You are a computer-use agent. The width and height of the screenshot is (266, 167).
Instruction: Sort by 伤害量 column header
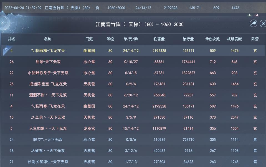pyautogui.click(x=159, y=39)
